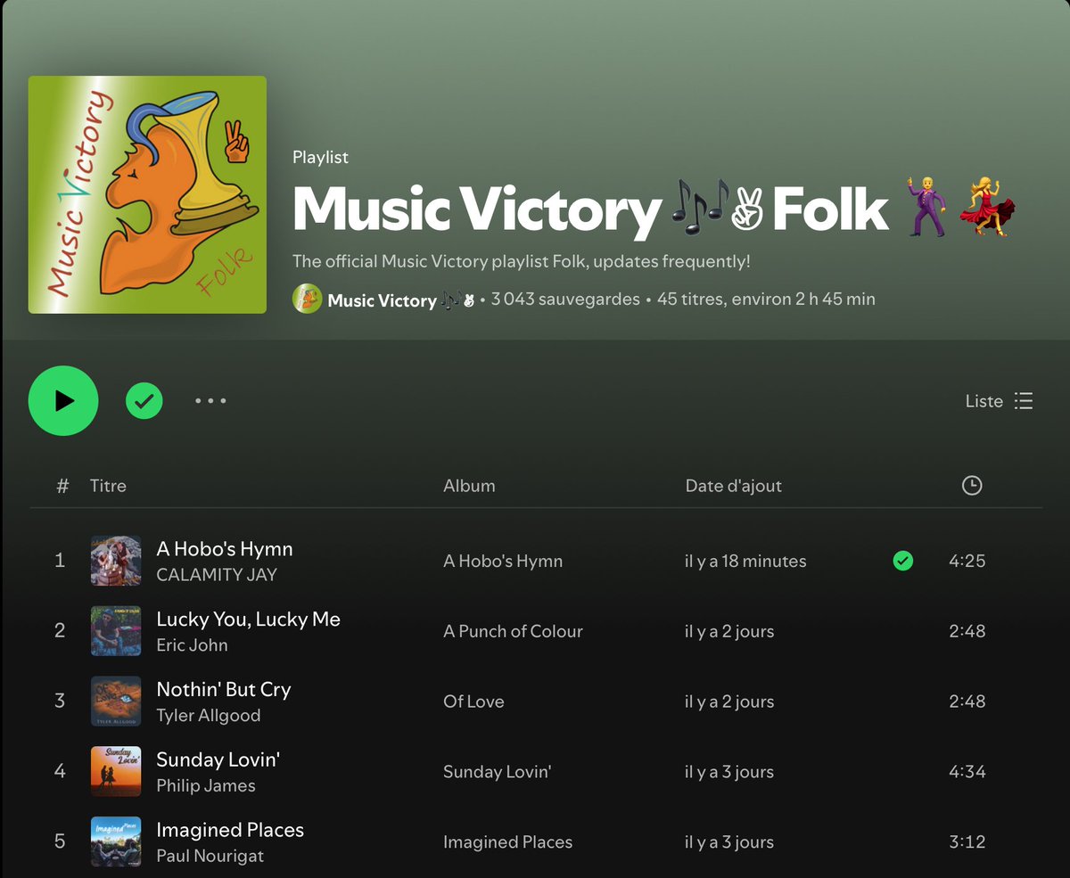1070x878 pixels.
Task: Click the 'il y a 18 minutes' date
Action: [x=745, y=562]
